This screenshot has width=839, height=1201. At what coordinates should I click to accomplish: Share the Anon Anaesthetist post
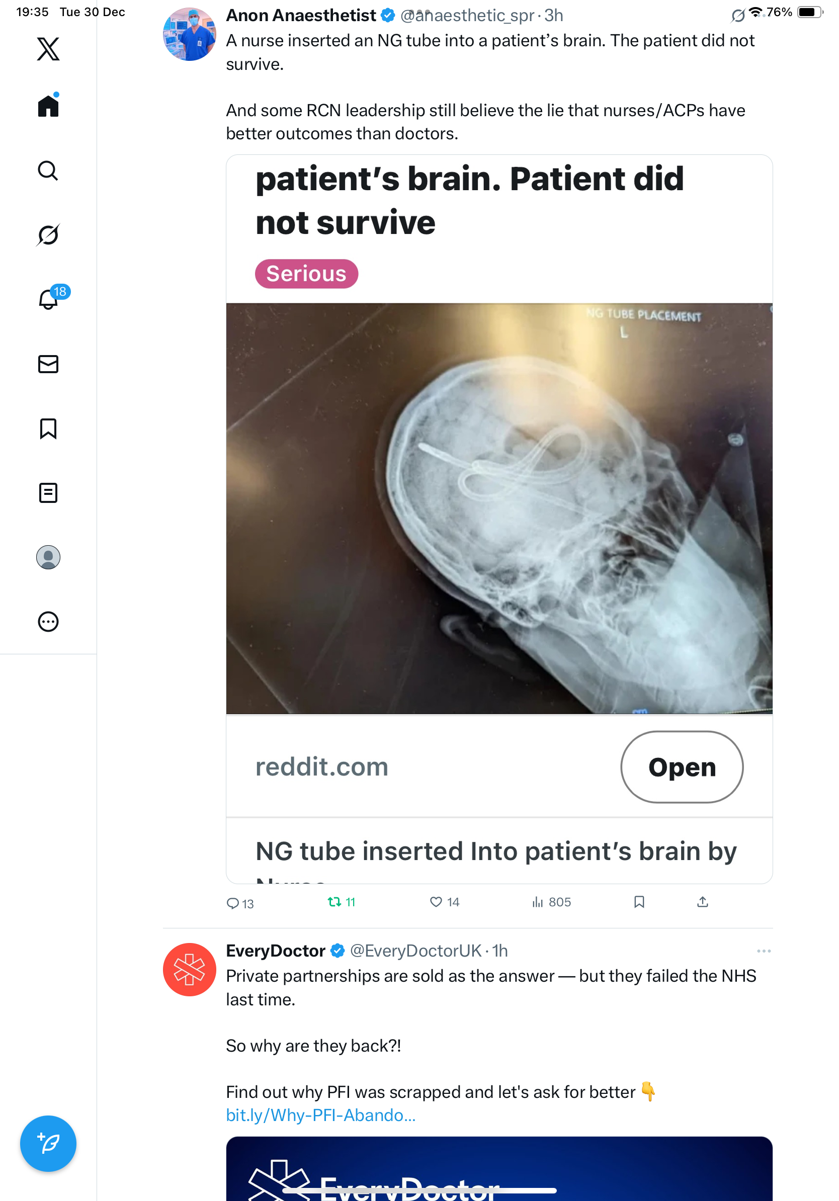click(x=703, y=902)
